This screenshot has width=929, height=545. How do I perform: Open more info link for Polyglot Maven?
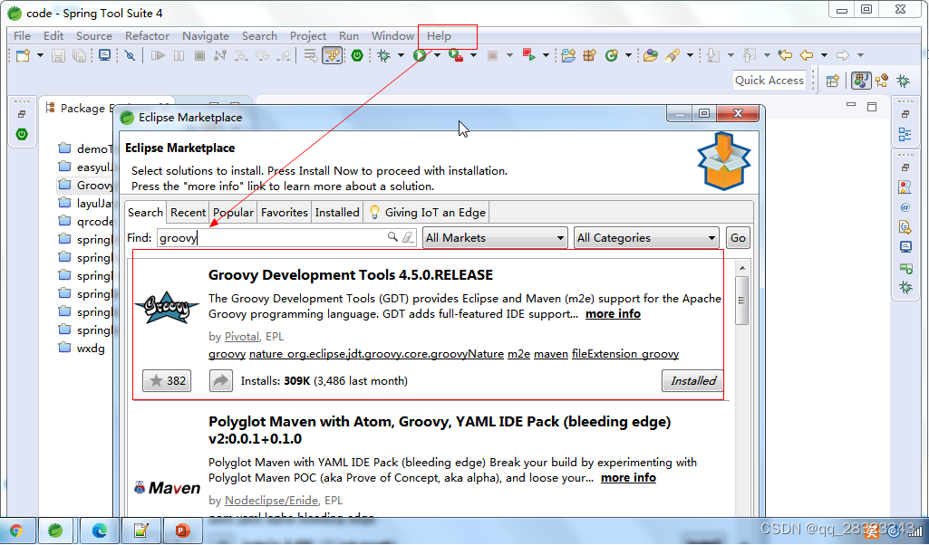click(x=628, y=478)
